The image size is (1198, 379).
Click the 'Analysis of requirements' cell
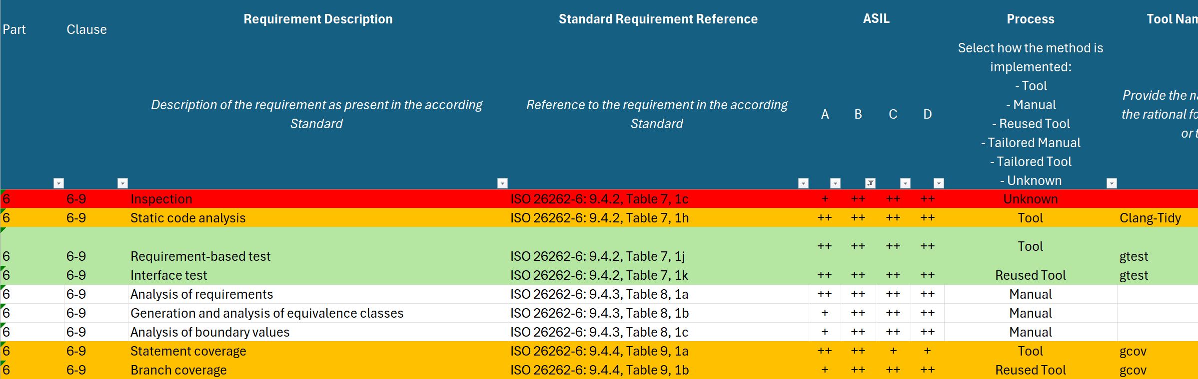318,294
